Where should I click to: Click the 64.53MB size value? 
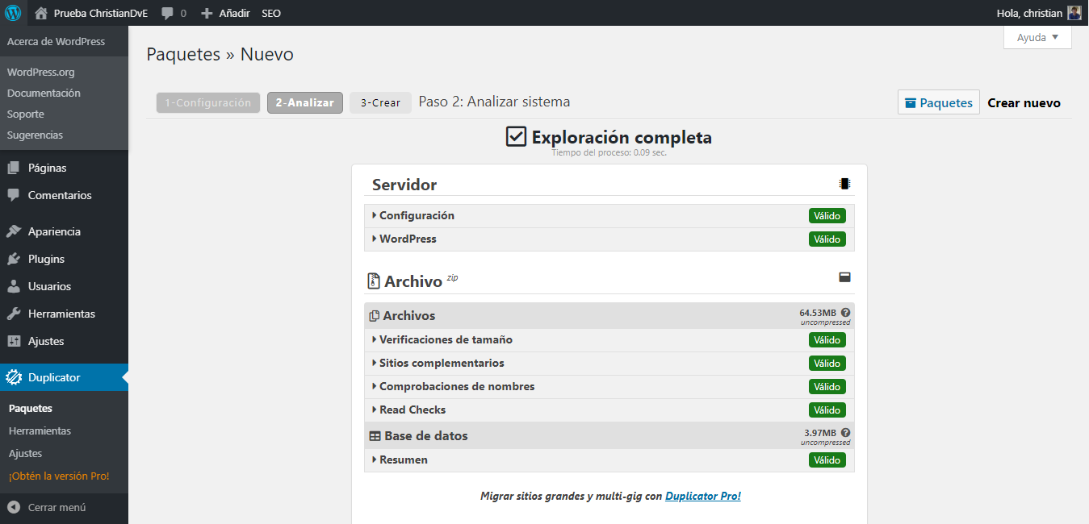818,313
